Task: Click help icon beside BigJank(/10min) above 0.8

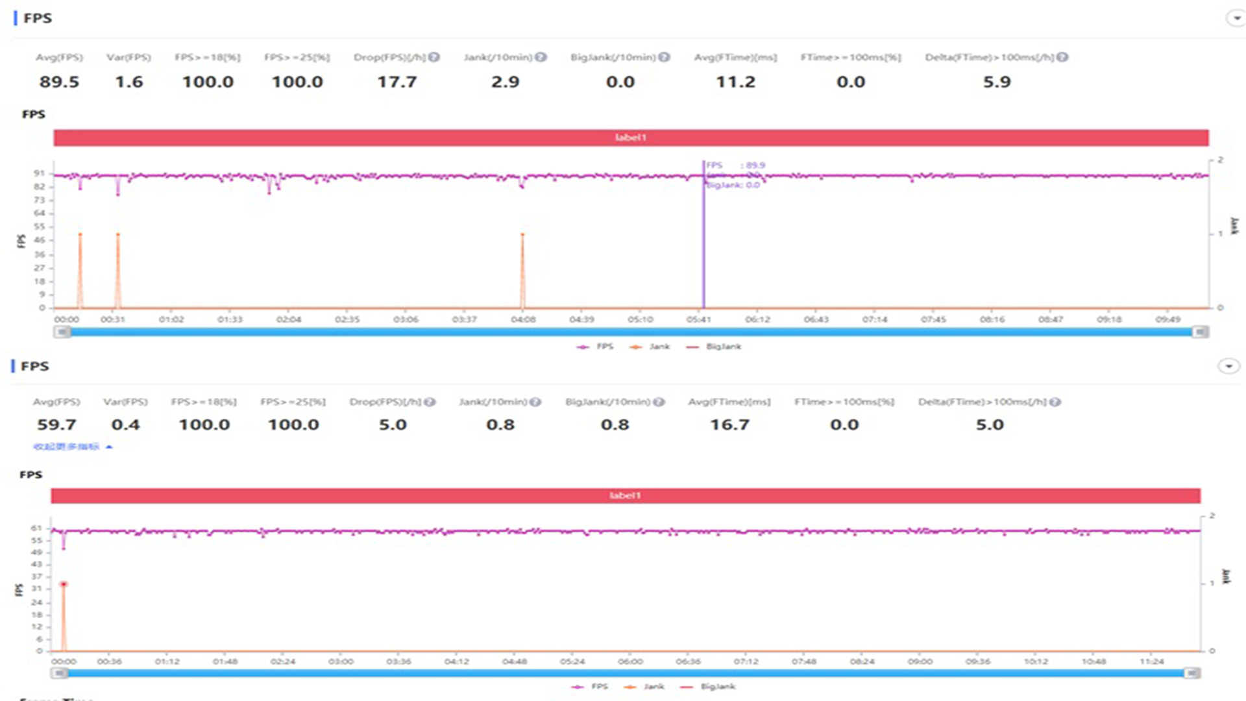Action: click(659, 402)
